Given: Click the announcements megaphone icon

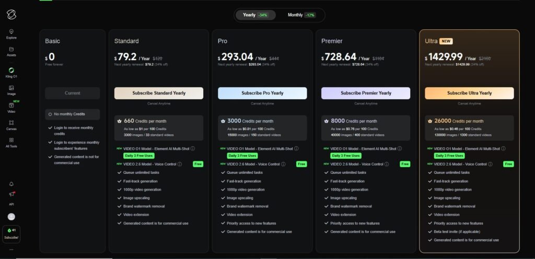Looking at the screenshot, I should point(11,194).
